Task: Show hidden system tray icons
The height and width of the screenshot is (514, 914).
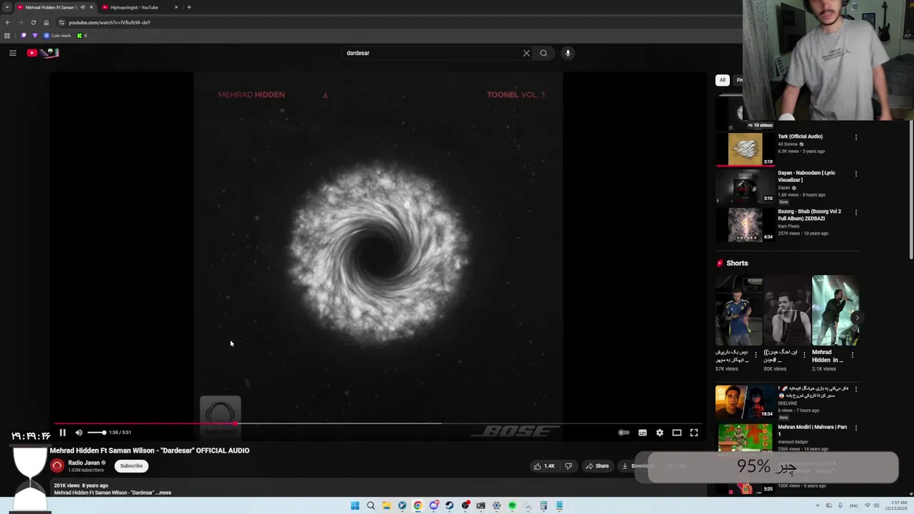Action: coord(818,505)
